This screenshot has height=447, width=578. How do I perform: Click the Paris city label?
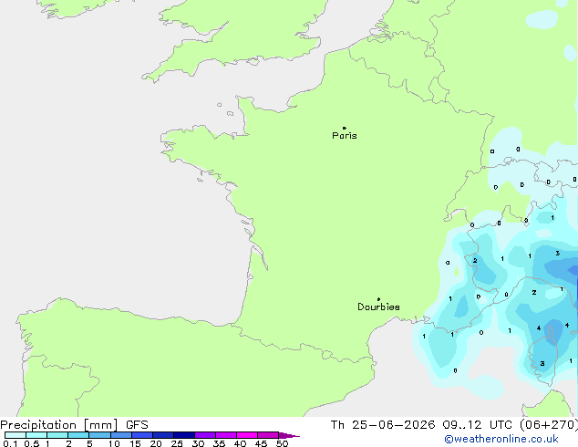pyautogui.click(x=345, y=135)
